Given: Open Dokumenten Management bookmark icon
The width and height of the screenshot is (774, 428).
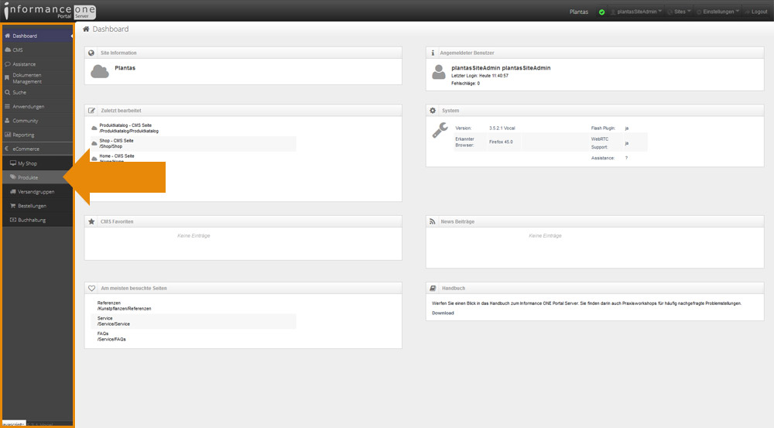Looking at the screenshot, I should coord(7,78).
